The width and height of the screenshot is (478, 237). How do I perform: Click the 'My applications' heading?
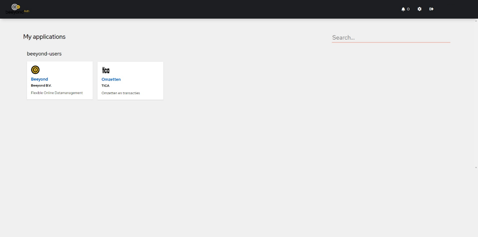(44, 37)
